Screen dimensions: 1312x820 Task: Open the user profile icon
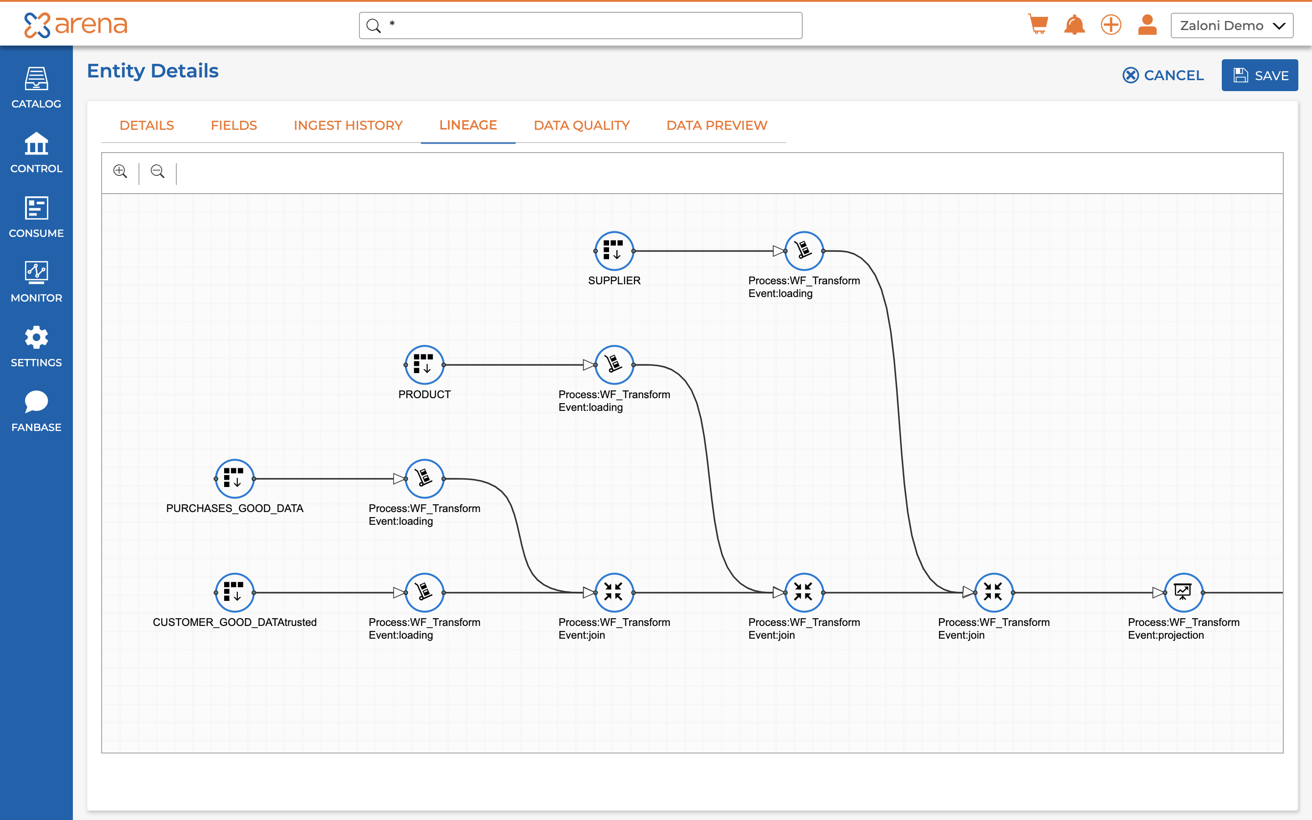1147,25
